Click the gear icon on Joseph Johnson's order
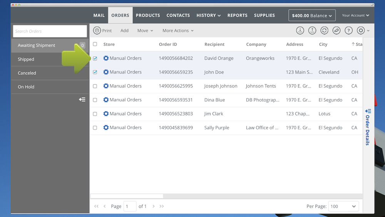This screenshot has height=217, width=385. [106, 86]
